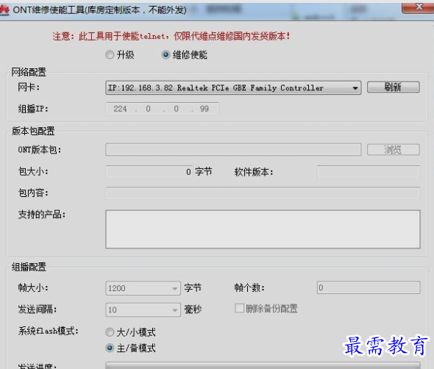The height and width of the screenshot is (369, 434).
Task: Click the 发送进度 progress bar
Action: coord(263,365)
